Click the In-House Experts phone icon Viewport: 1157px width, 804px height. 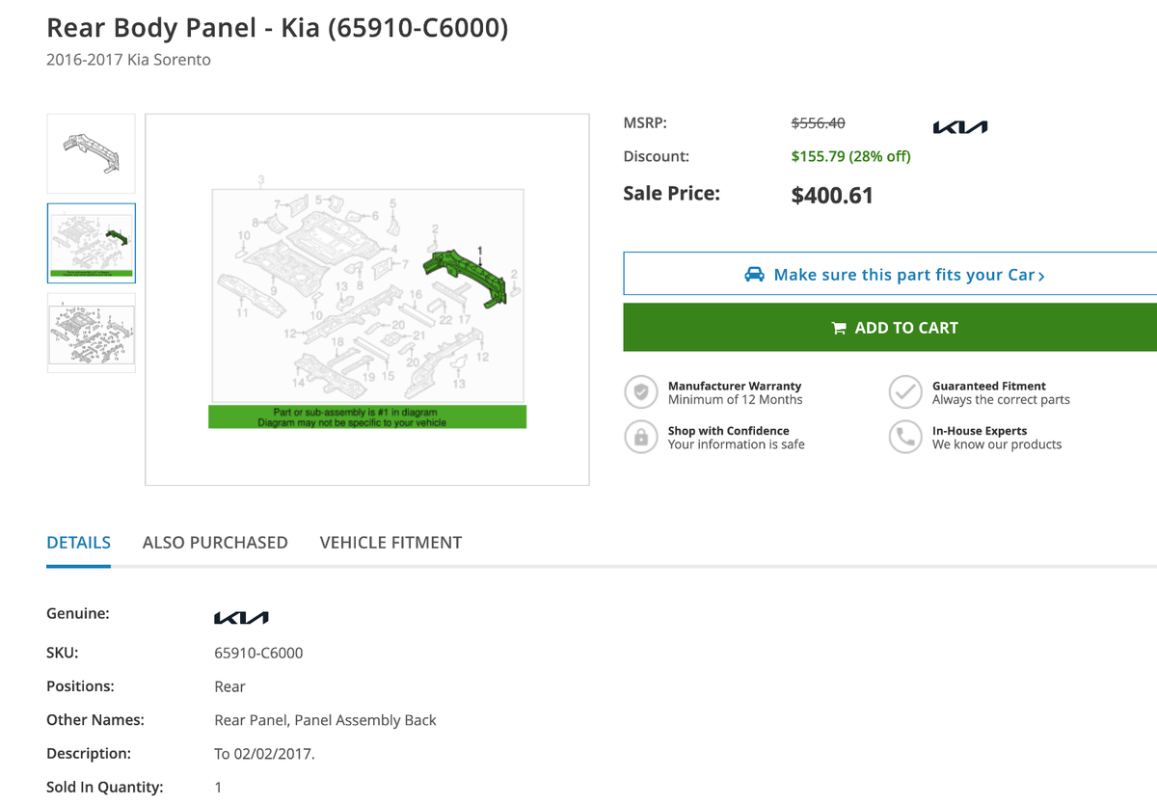(x=904, y=437)
